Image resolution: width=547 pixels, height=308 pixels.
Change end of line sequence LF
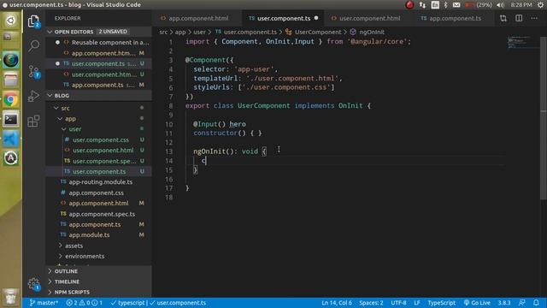pyautogui.click(x=417, y=303)
